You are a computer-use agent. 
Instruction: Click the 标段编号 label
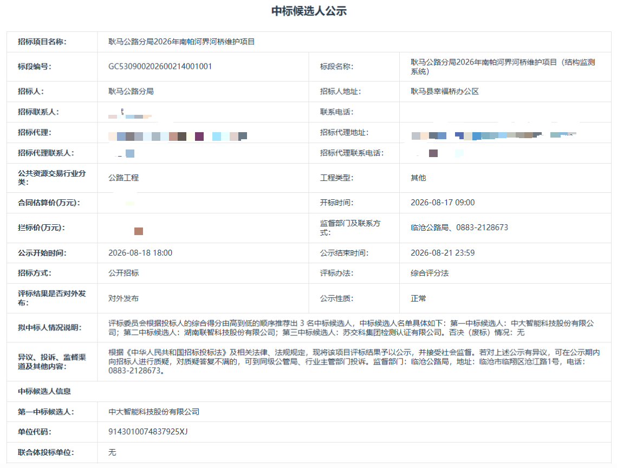click(35, 67)
